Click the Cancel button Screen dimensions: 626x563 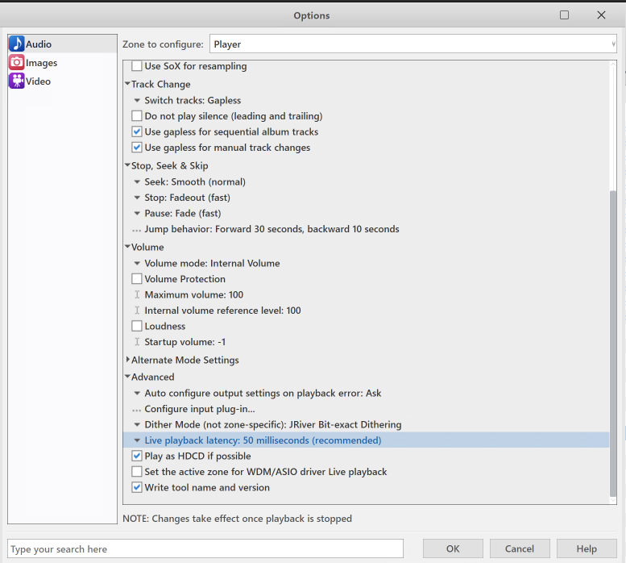(520, 548)
